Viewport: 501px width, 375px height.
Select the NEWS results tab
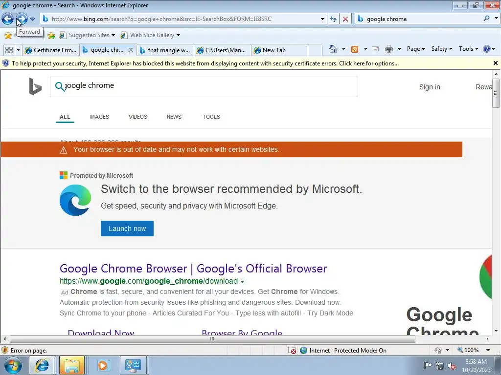coord(174,117)
